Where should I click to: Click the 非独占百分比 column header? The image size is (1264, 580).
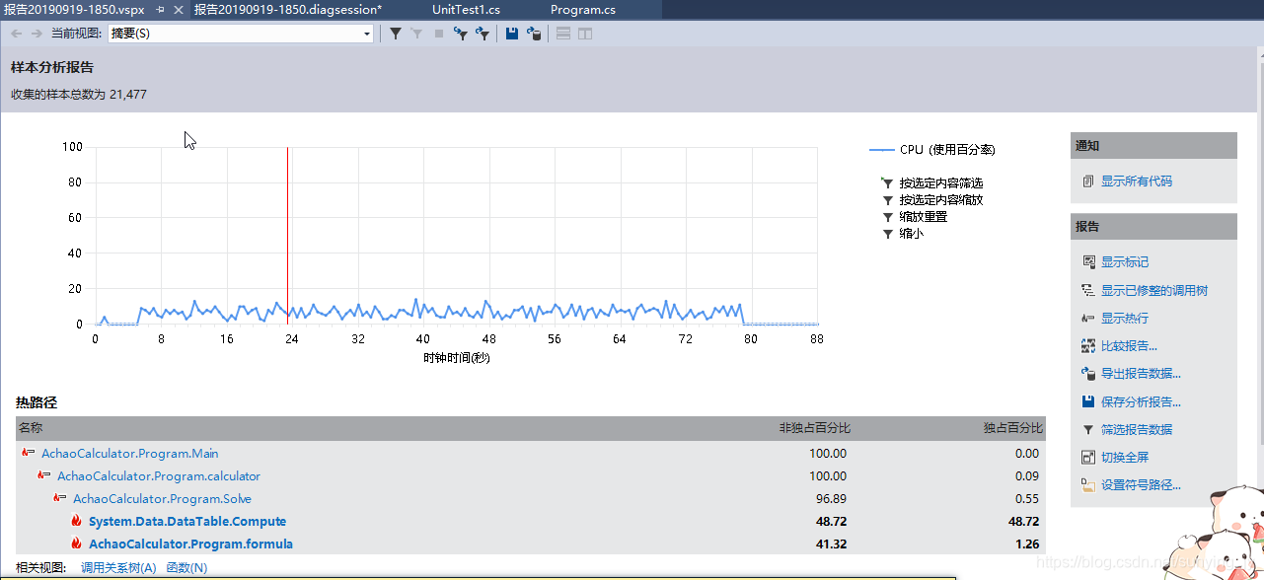(x=814, y=428)
